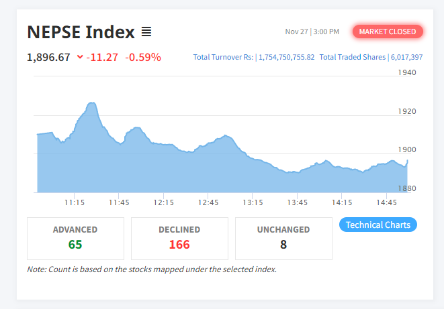This screenshot has height=309, width=444.
Task: Click the 1940 y-axis label
Action: pos(407,72)
